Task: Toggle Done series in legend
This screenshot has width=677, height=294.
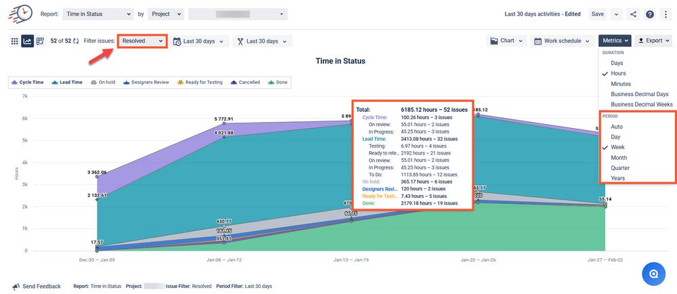Action: pos(278,82)
